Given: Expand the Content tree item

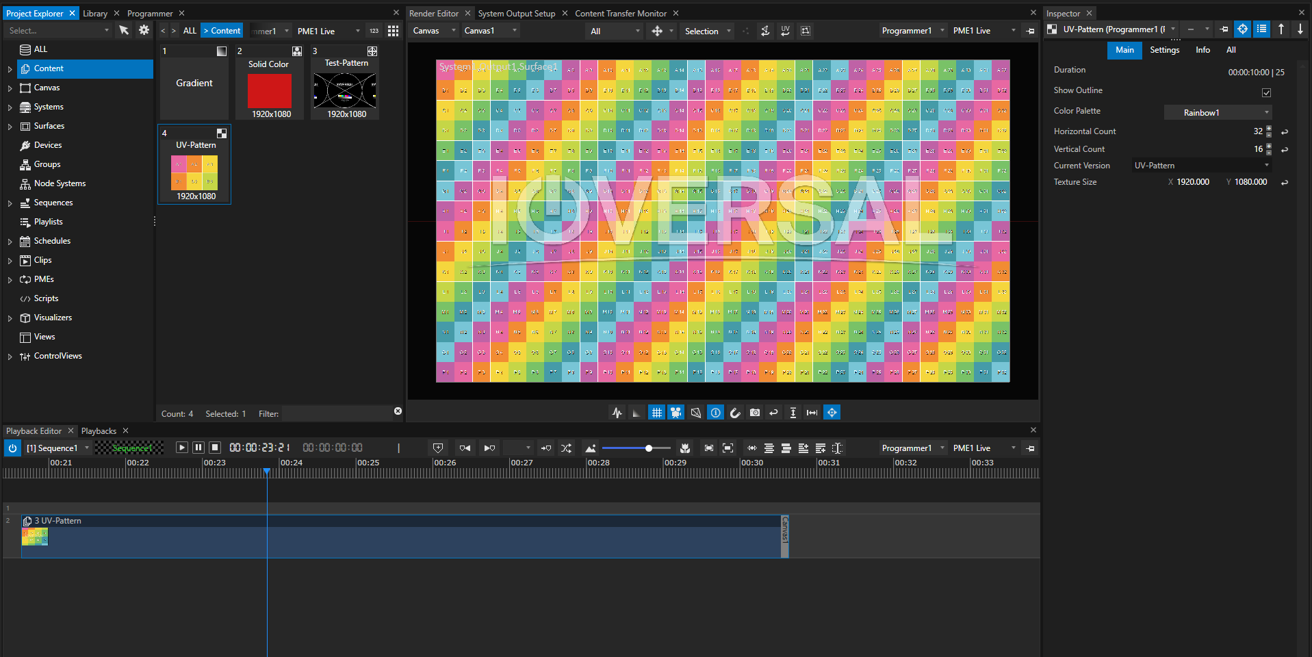Looking at the screenshot, I should 10,69.
